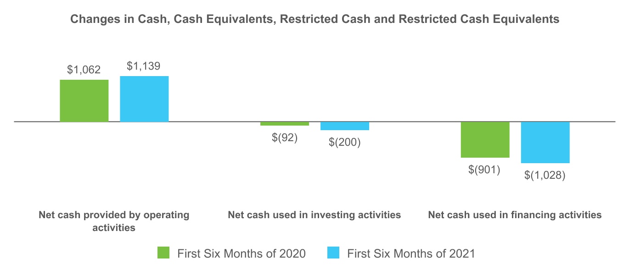Click the $(901) data label
The image size is (629, 275).
[x=484, y=170]
